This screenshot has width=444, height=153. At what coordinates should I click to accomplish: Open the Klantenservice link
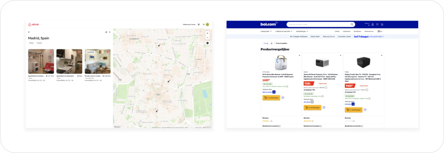click(x=369, y=31)
